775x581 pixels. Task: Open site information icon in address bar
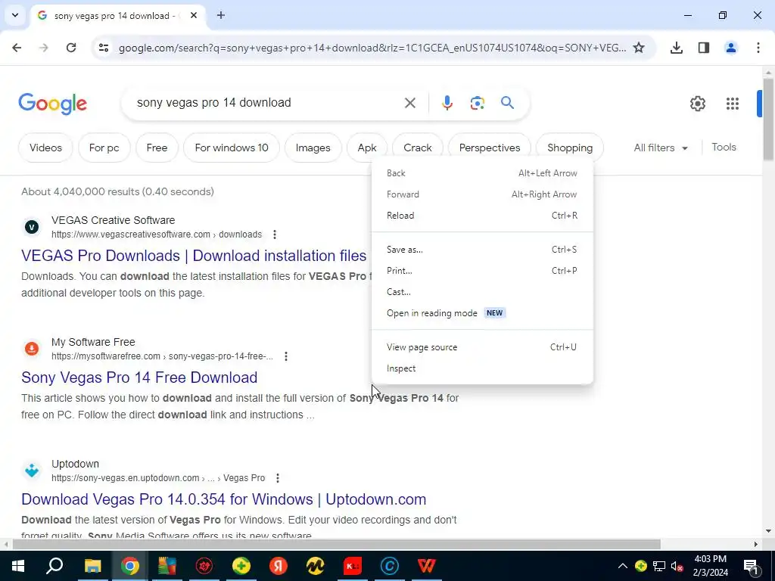point(104,48)
